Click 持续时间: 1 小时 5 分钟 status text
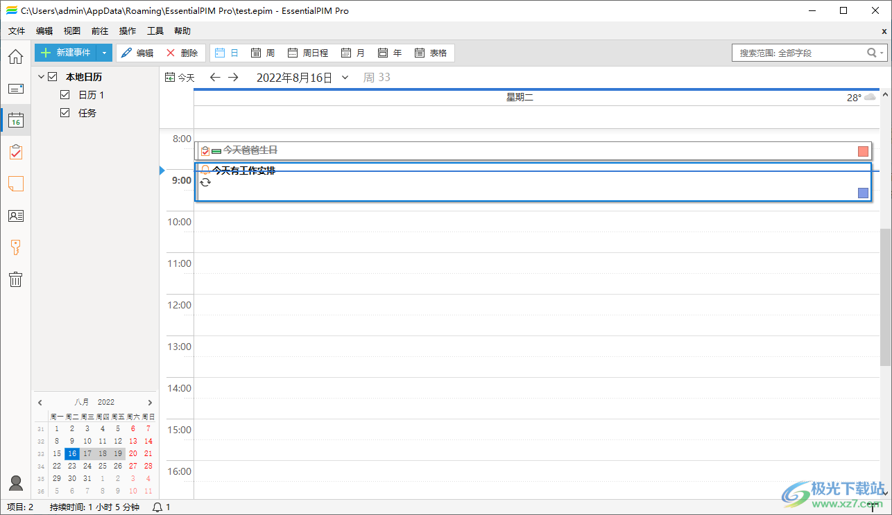The width and height of the screenshot is (892, 515). coord(95,507)
